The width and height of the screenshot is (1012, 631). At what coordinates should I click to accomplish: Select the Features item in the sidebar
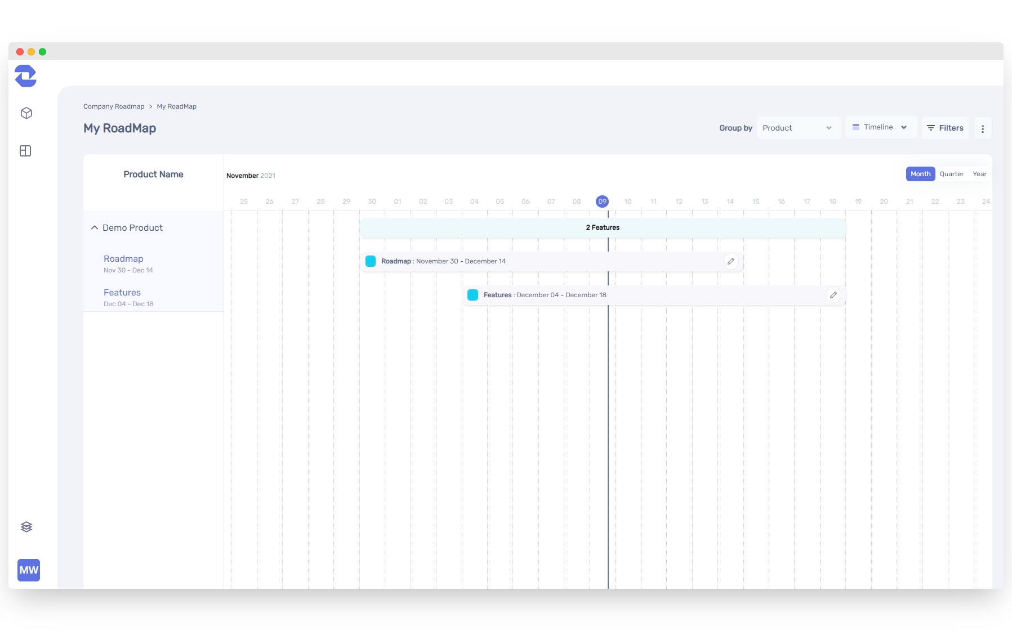tap(122, 293)
